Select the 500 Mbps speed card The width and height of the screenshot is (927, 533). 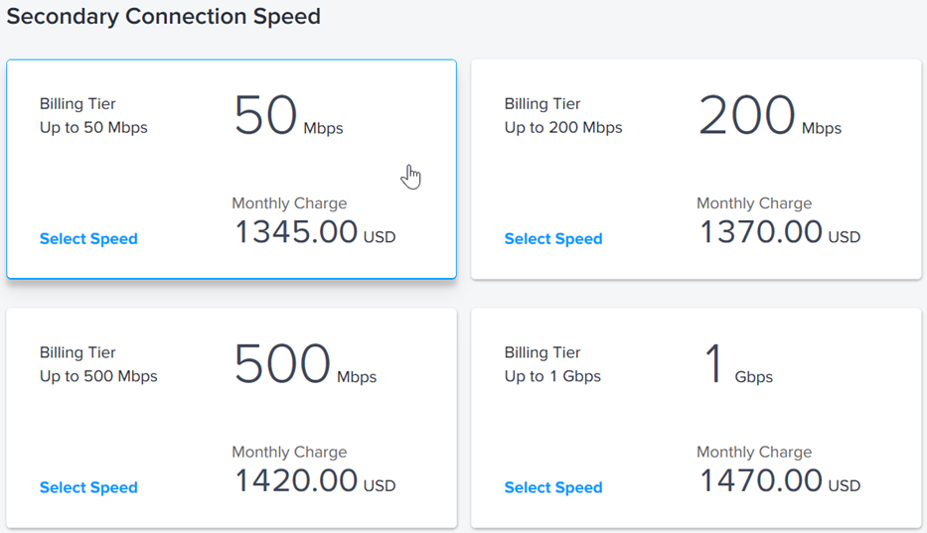tap(232, 418)
